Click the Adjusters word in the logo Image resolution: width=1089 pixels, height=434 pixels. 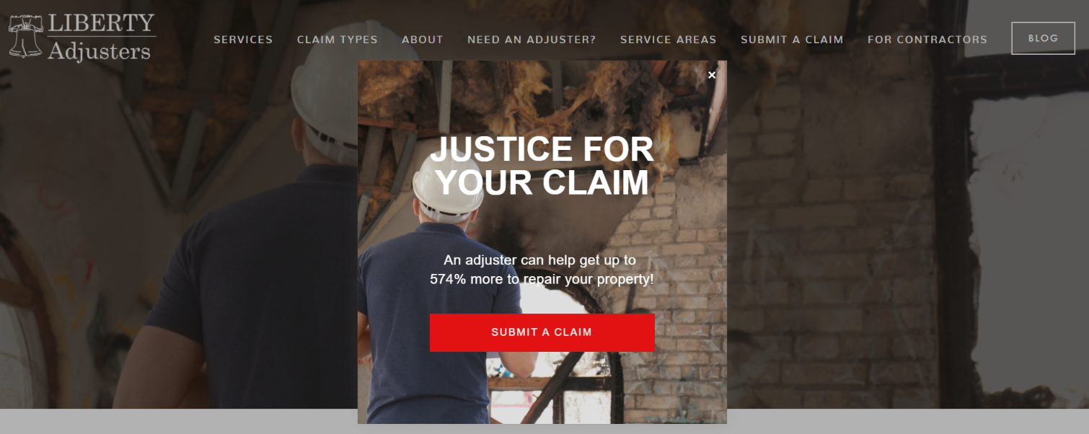point(100,50)
